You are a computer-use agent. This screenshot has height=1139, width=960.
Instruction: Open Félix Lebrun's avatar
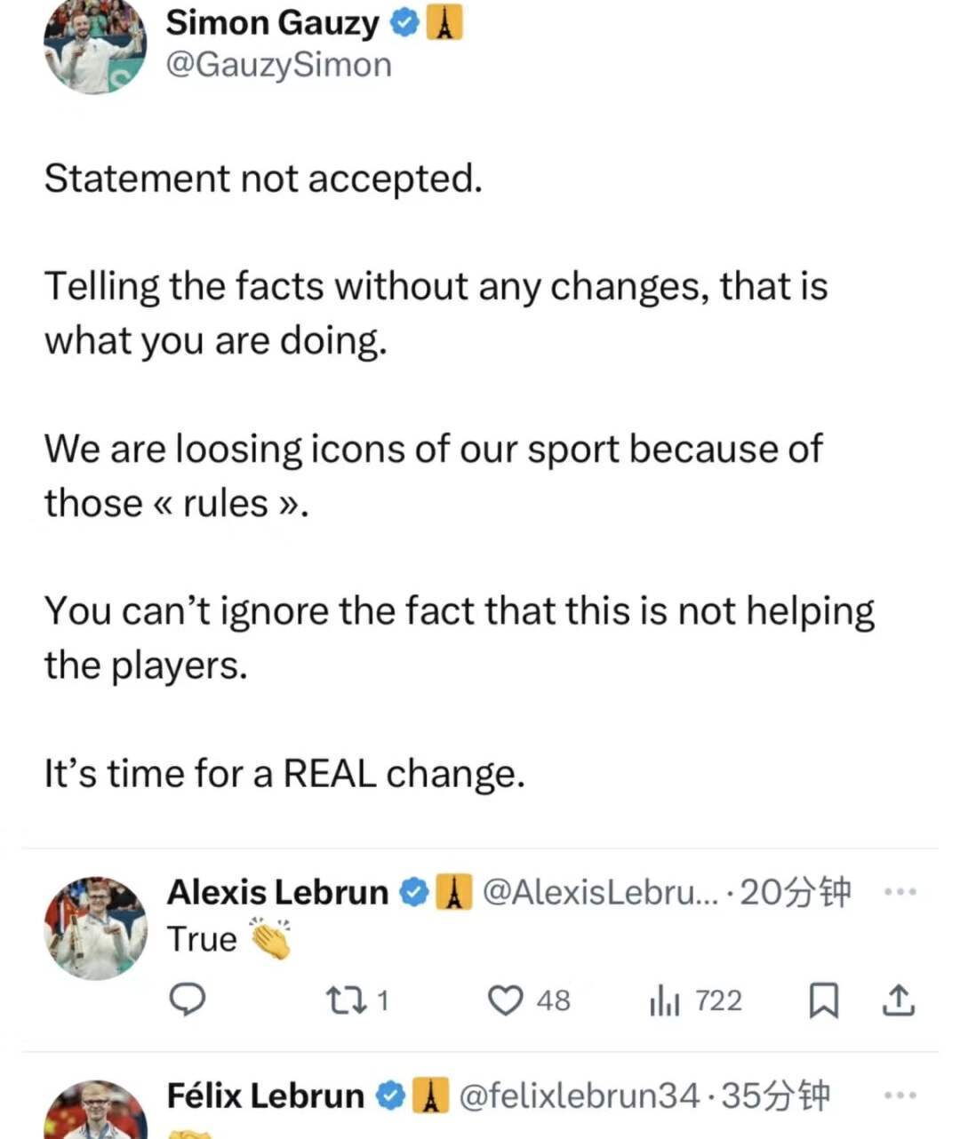click(96, 1112)
